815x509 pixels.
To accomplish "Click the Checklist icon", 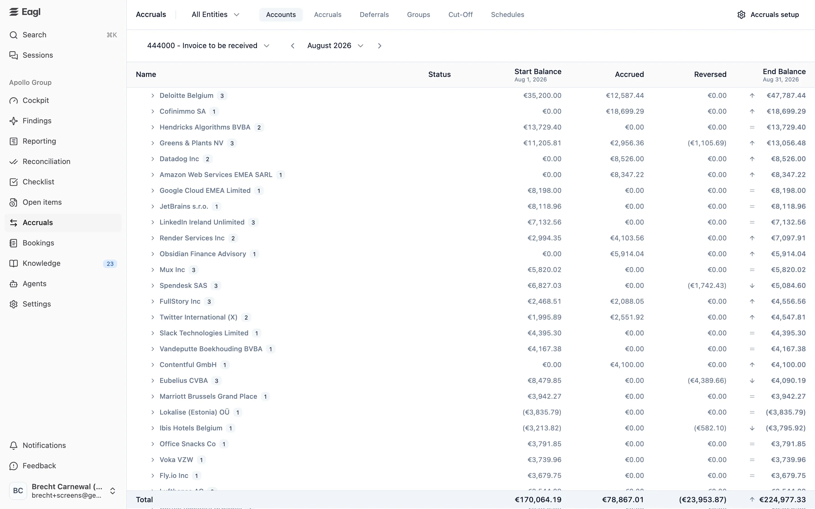I will click(x=14, y=182).
